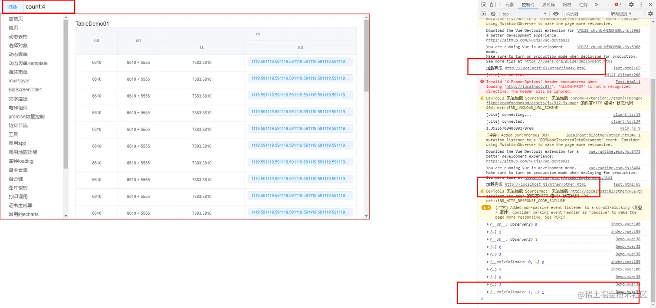Expand the grouped 5 warnings badge
The width and height of the screenshot is (656, 308).
point(486,208)
